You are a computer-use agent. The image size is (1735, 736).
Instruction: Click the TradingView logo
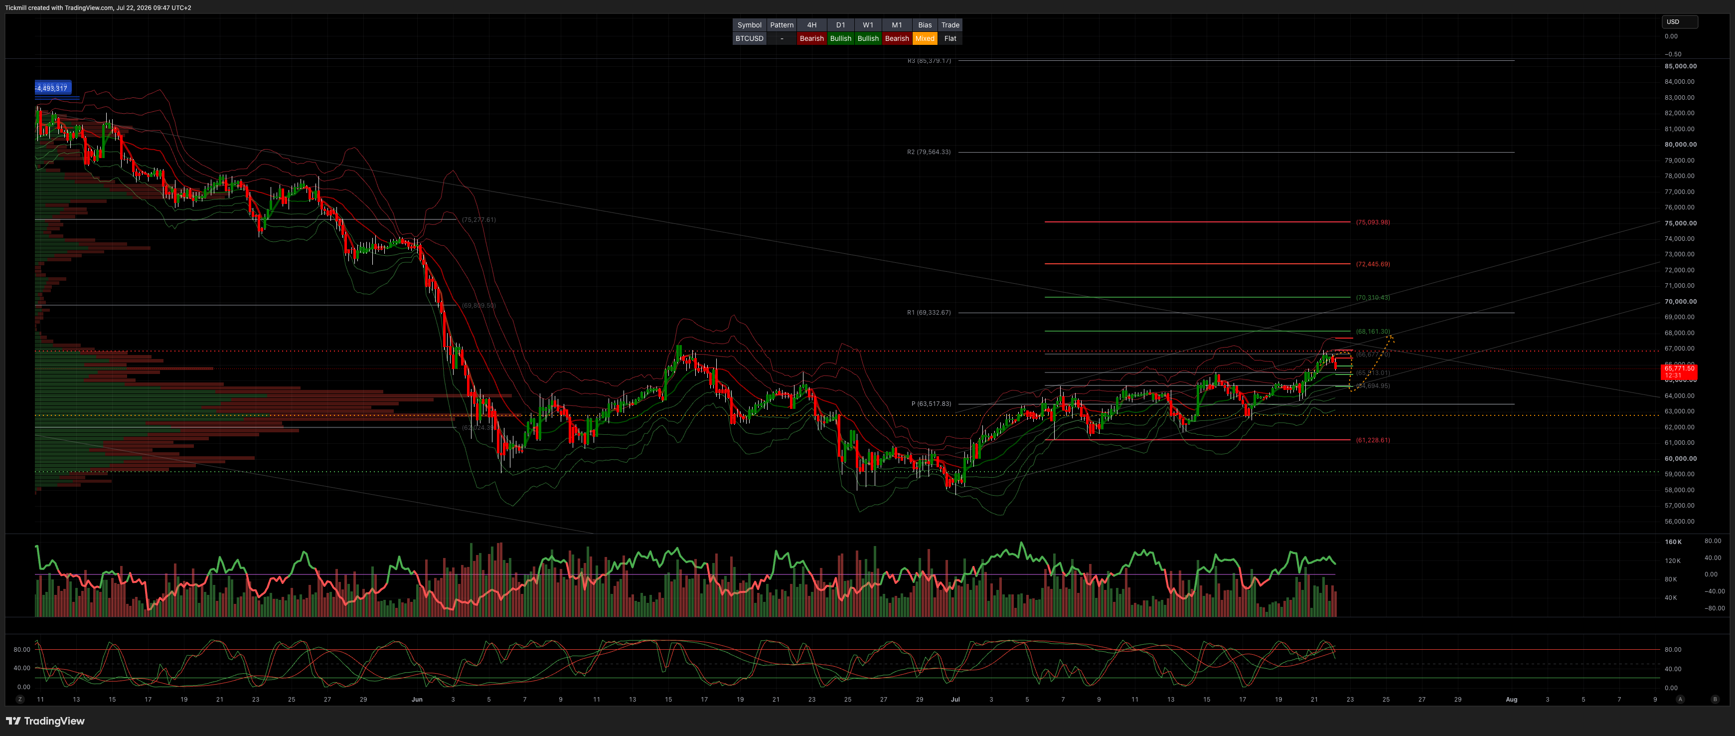(x=45, y=721)
